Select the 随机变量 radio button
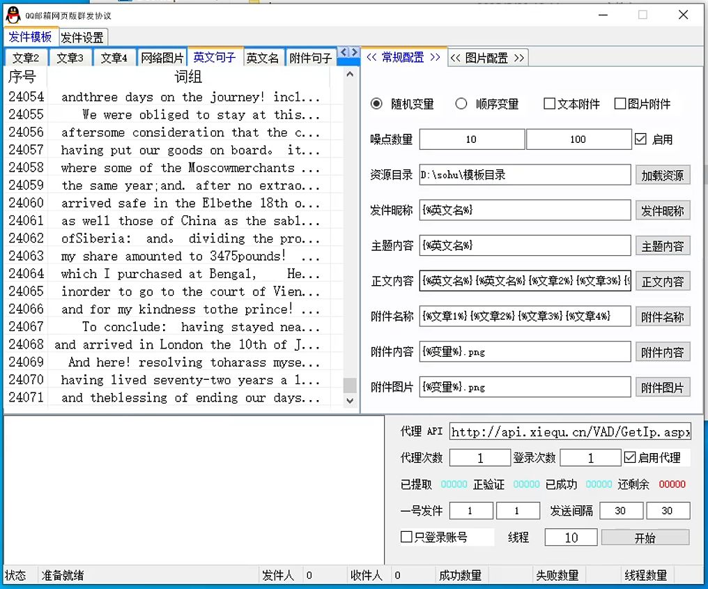Viewport: 708px width, 589px height. click(x=377, y=104)
